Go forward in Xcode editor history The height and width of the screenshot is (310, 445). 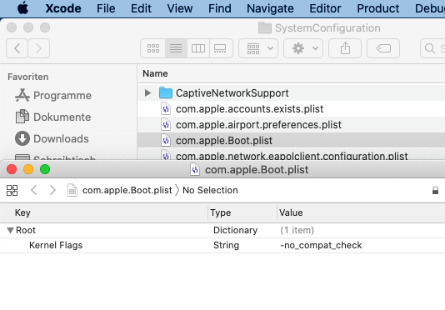[52, 190]
